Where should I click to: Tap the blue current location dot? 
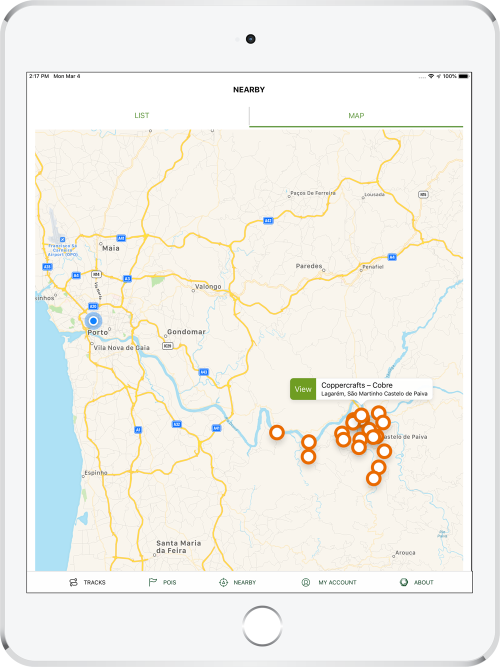click(x=93, y=321)
